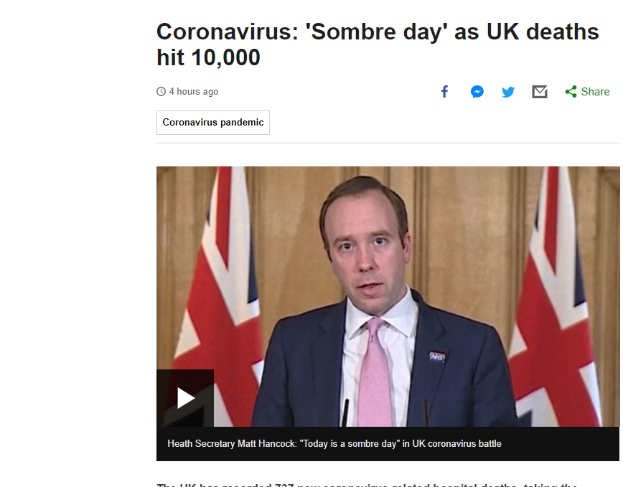Share the article on Facebook
Viewport: 623px width, 487px height.
(x=444, y=92)
